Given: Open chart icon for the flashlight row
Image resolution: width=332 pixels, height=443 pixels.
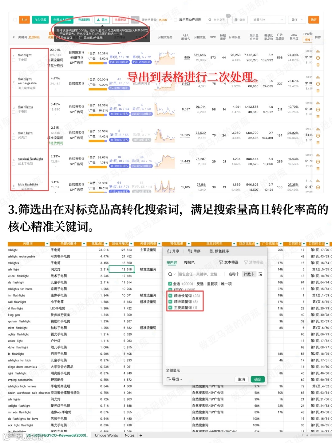Looking at the screenshot, I should point(318,51).
